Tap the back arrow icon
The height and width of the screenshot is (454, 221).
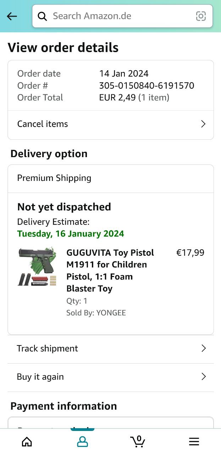pos(12,16)
